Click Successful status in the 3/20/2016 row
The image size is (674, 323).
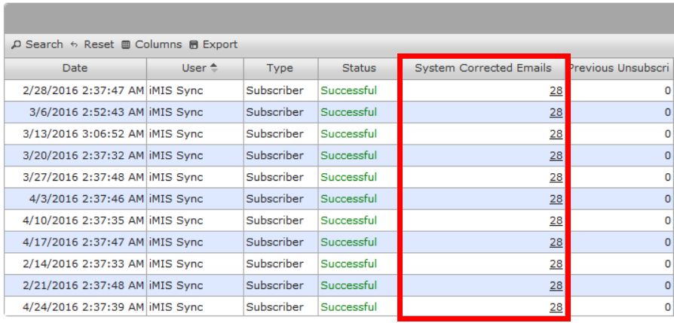tap(348, 156)
